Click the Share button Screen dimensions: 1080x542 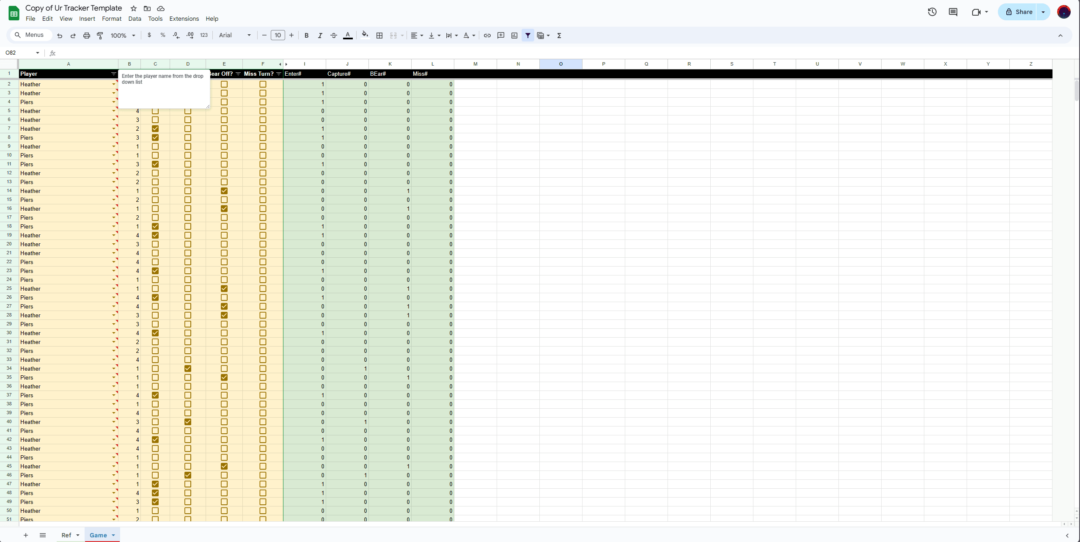click(x=1019, y=12)
